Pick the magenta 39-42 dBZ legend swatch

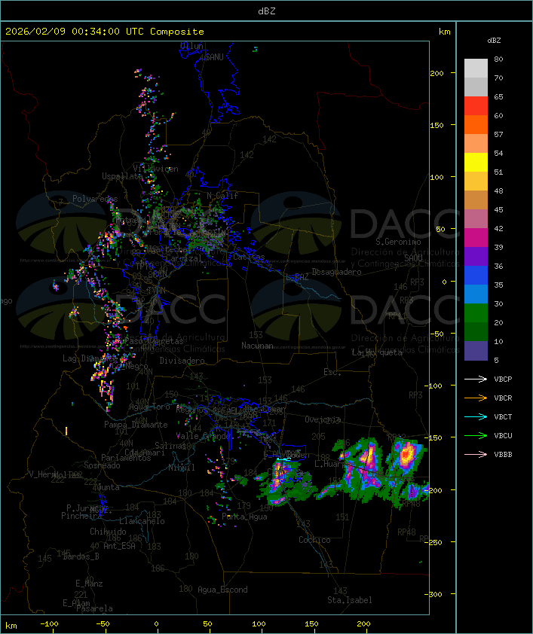(476, 238)
